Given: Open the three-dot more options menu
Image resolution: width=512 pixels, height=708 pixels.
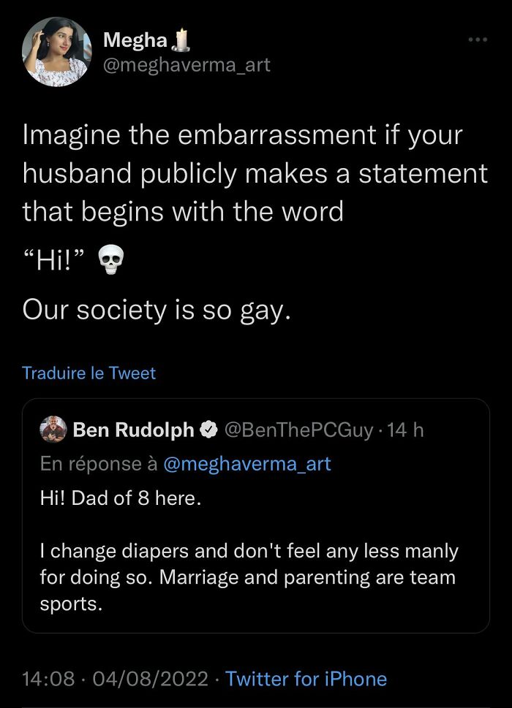Looking at the screenshot, I should pyautogui.click(x=478, y=39).
